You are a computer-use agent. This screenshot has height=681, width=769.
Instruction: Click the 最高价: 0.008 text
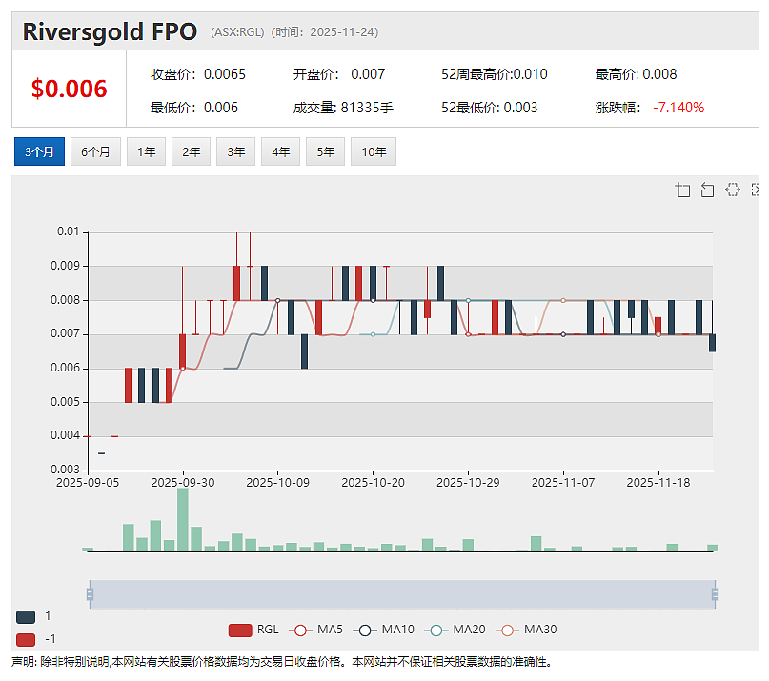pos(637,74)
